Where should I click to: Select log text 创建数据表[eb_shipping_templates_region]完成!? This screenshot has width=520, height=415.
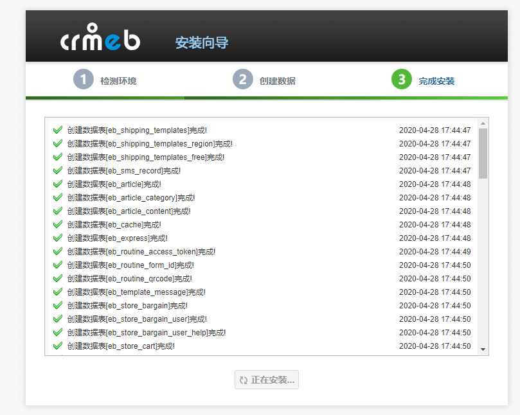[150, 144]
